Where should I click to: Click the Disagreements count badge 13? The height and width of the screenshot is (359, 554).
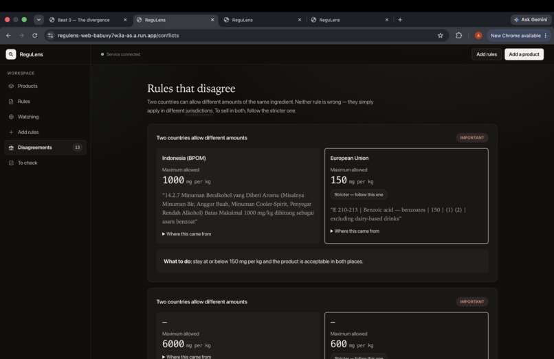pos(77,148)
